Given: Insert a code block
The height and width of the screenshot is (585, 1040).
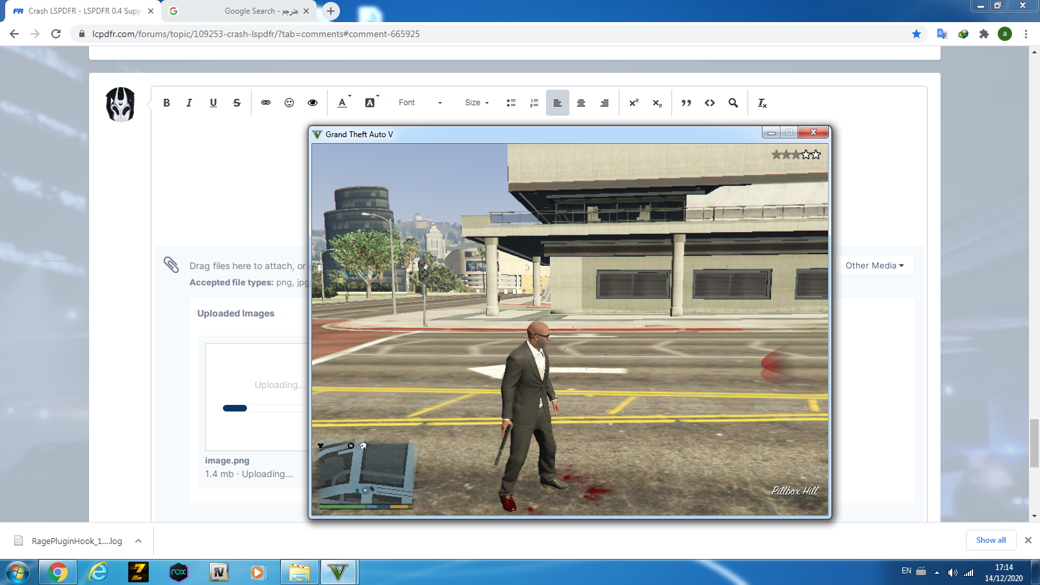Looking at the screenshot, I should tap(710, 103).
